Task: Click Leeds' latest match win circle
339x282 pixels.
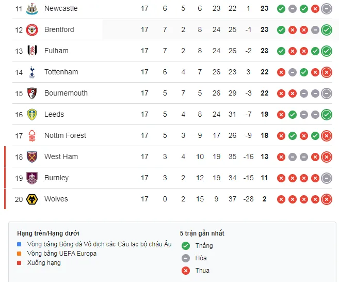Action: point(326,114)
